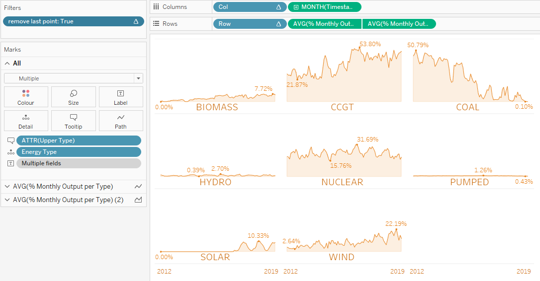This screenshot has width=540, height=281.
Task: Expand the MONTH(Timestamp) pill plus icon
Action: [x=296, y=7]
